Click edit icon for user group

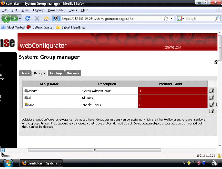(212, 105)
